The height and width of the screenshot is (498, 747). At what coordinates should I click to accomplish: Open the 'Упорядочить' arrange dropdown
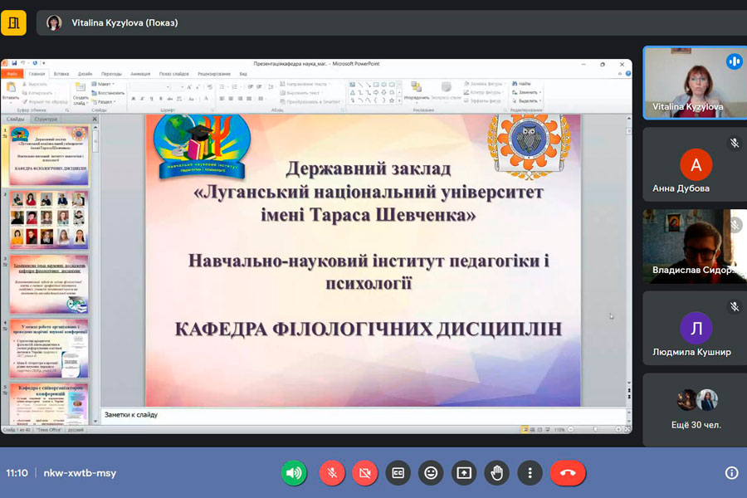click(417, 93)
